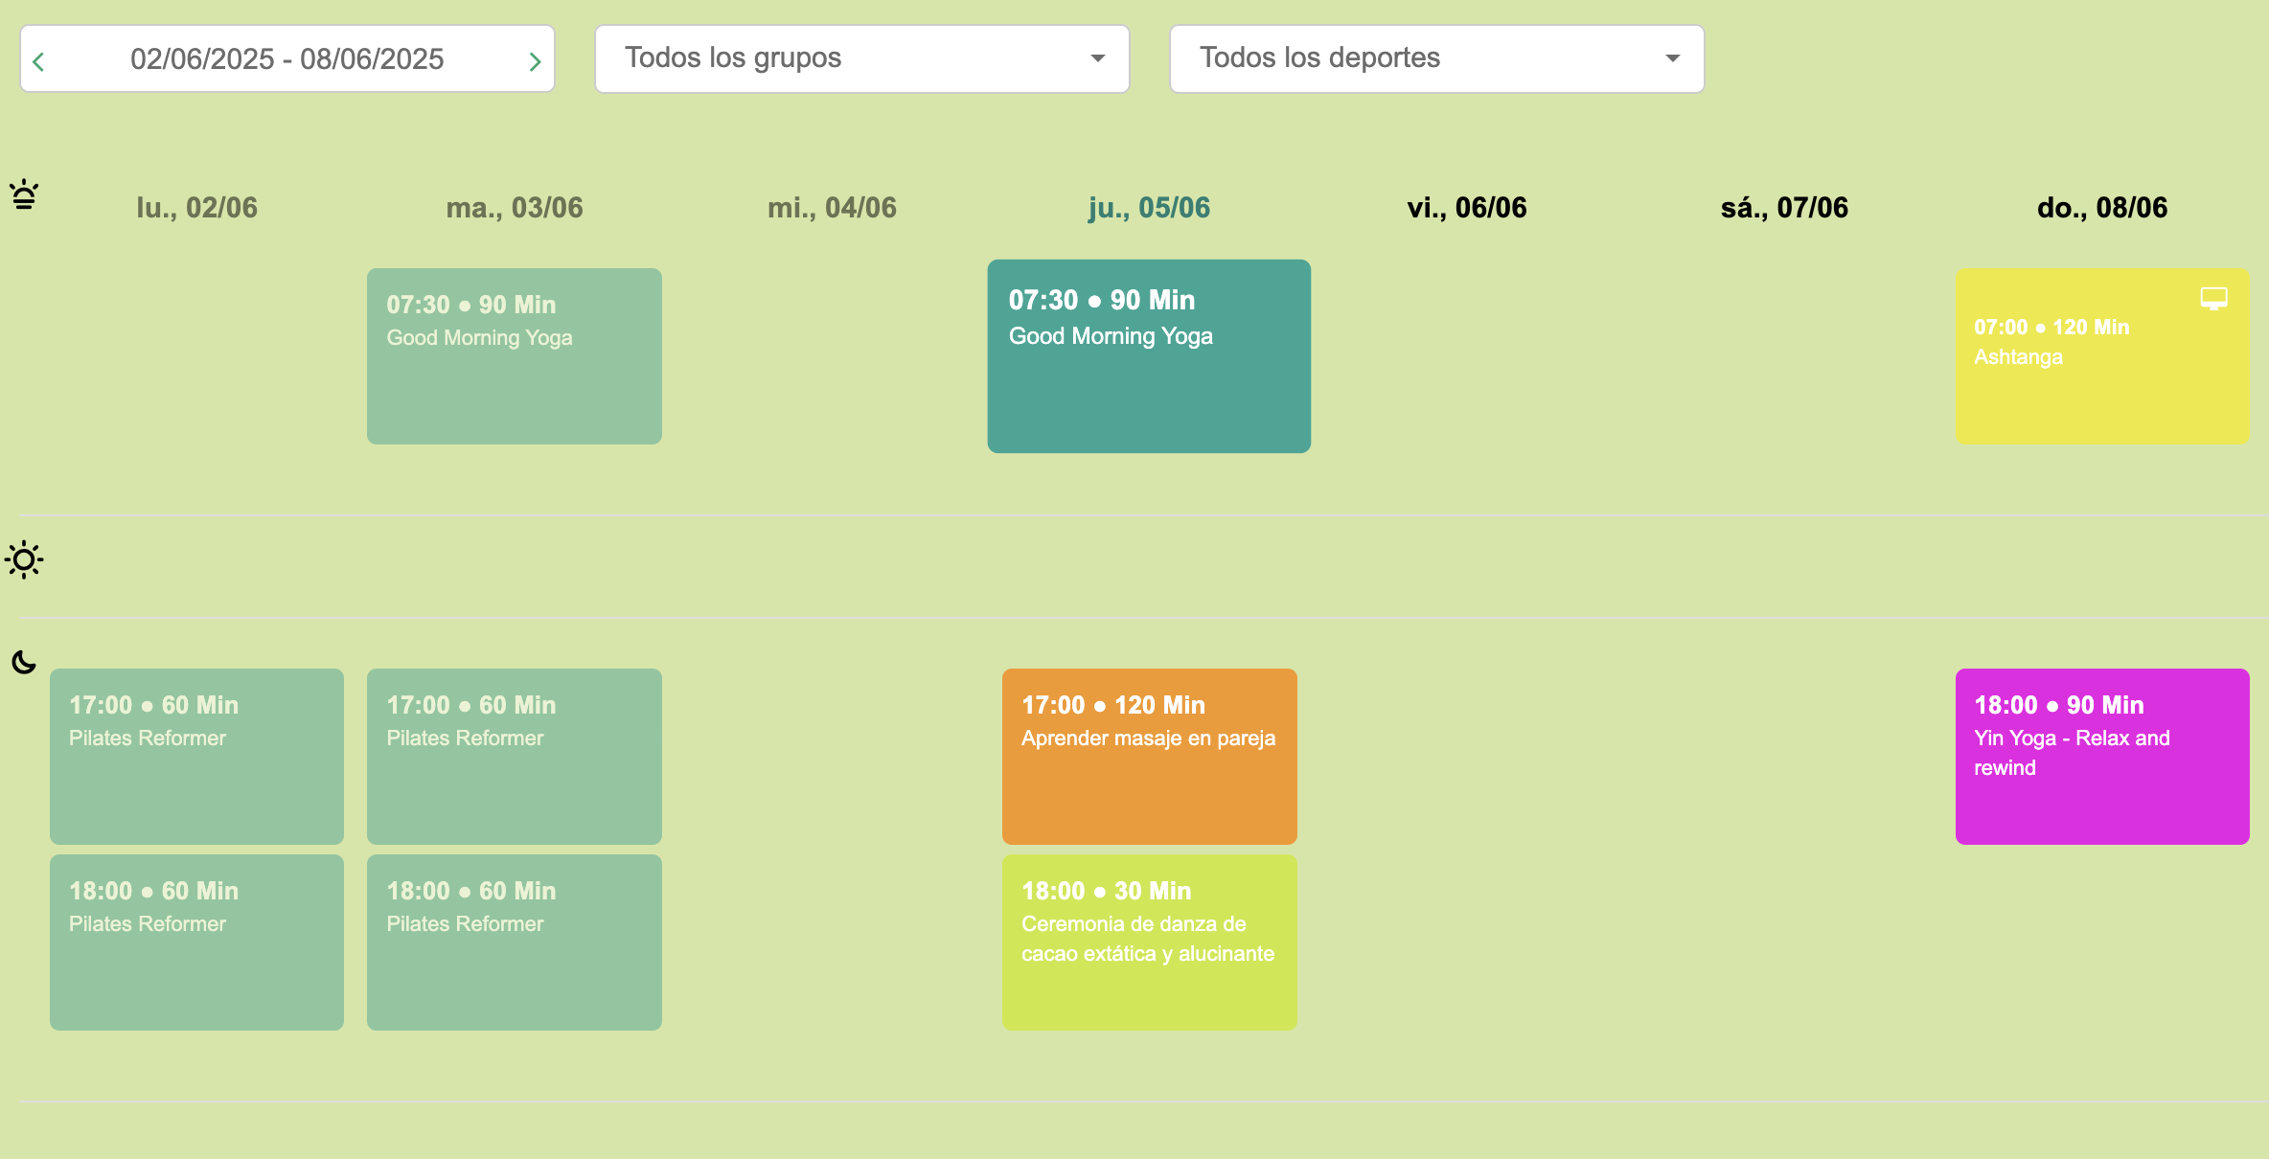Click the sunrise morning section icon
This screenshot has width=2269, height=1159.
tap(24, 194)
